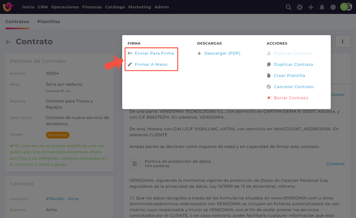Screen dimensions: 356x218
Task: Select Enviar Para Firma
Action: click(x=154, y=53)
